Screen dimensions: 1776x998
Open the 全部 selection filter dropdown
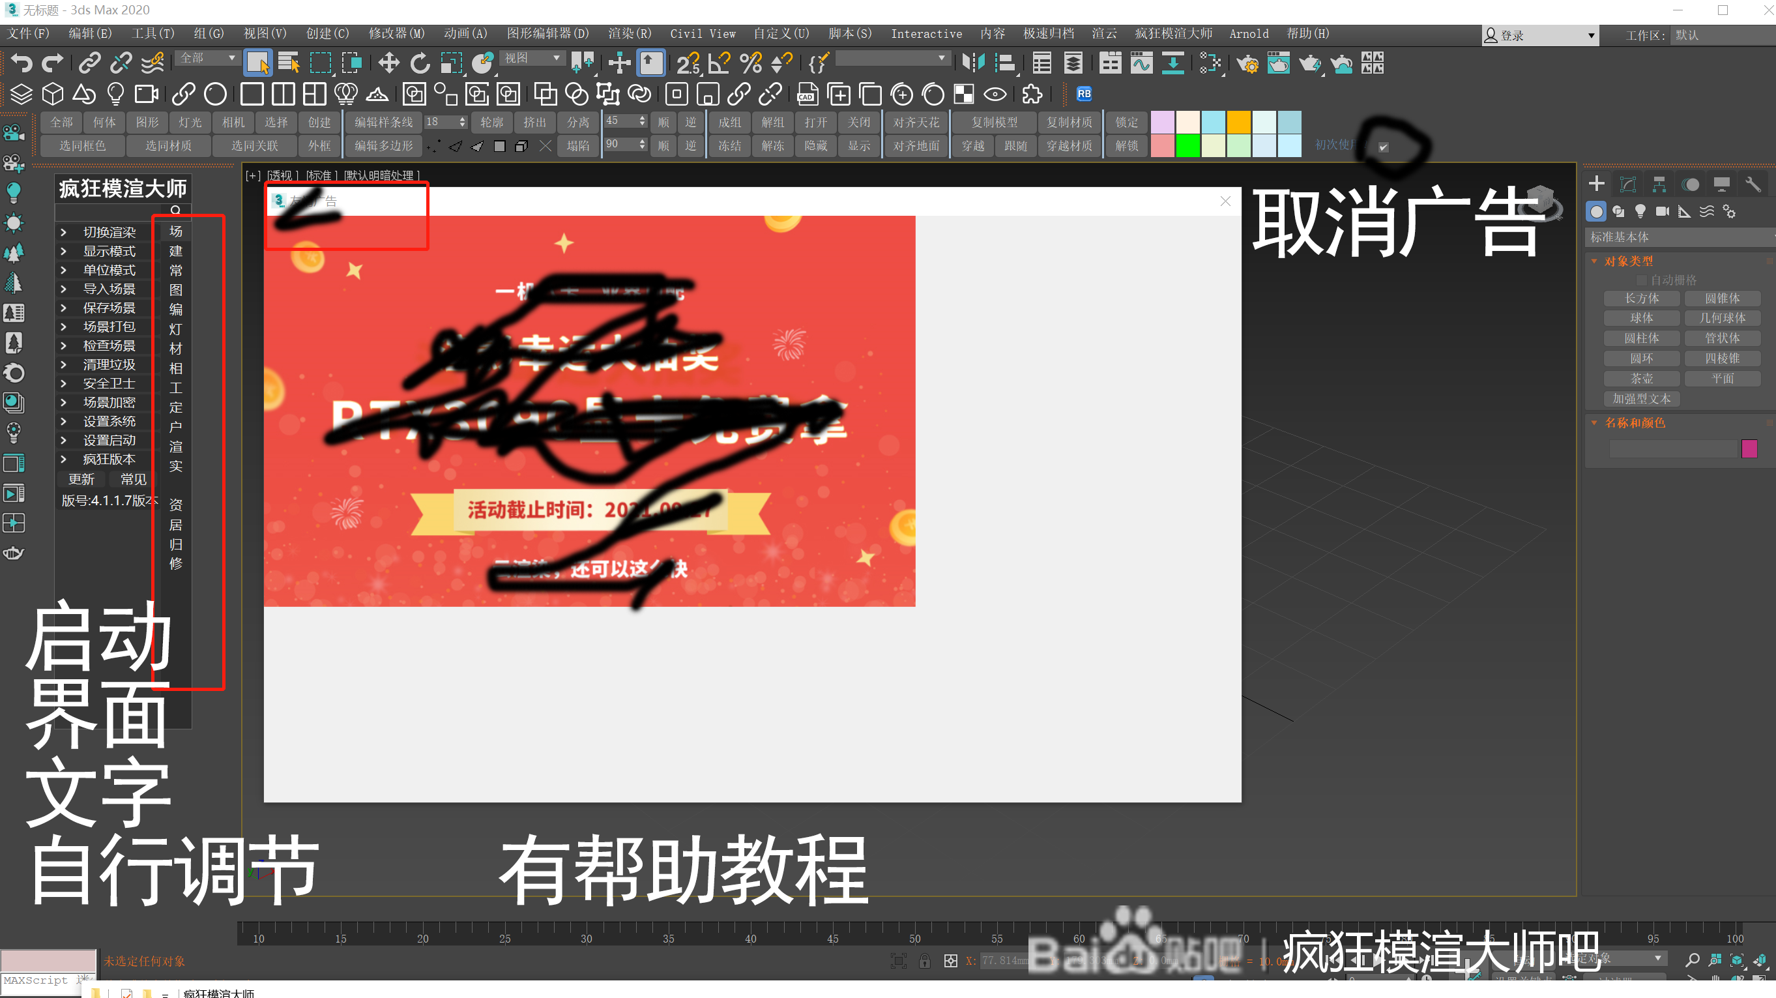[207, 59]
